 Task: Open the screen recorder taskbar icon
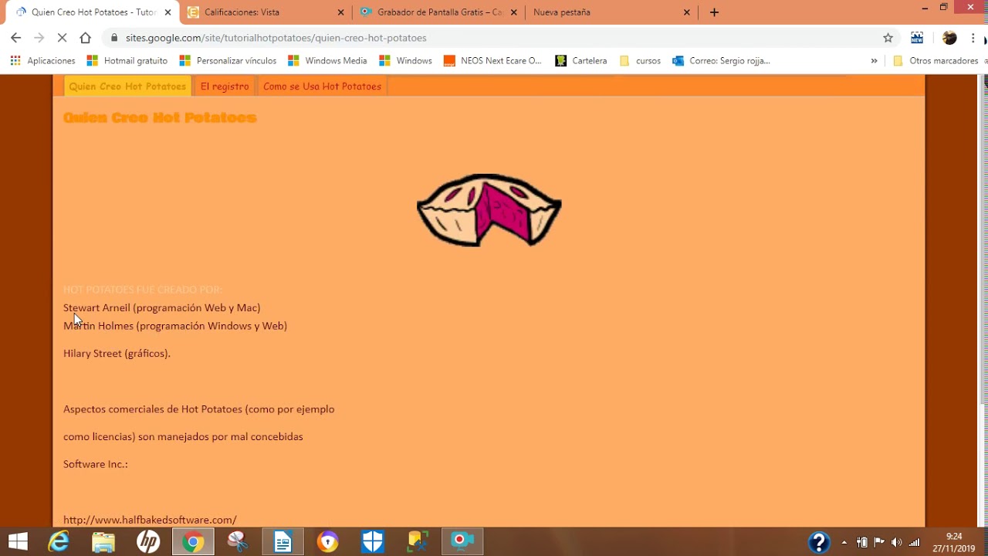(462, 542)
